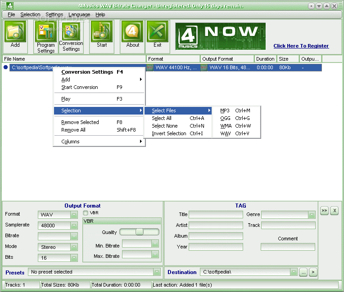Click the Last action: Added 1 file(s) status
Viewport: 344px width, 292px height.
(x=245, y=285)
